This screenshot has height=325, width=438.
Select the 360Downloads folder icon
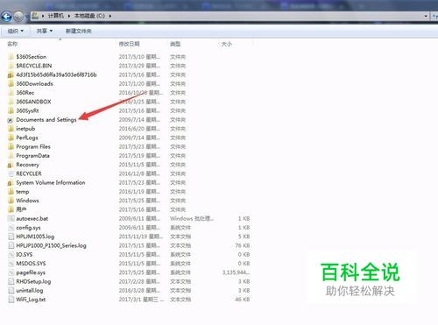point(11,84)
